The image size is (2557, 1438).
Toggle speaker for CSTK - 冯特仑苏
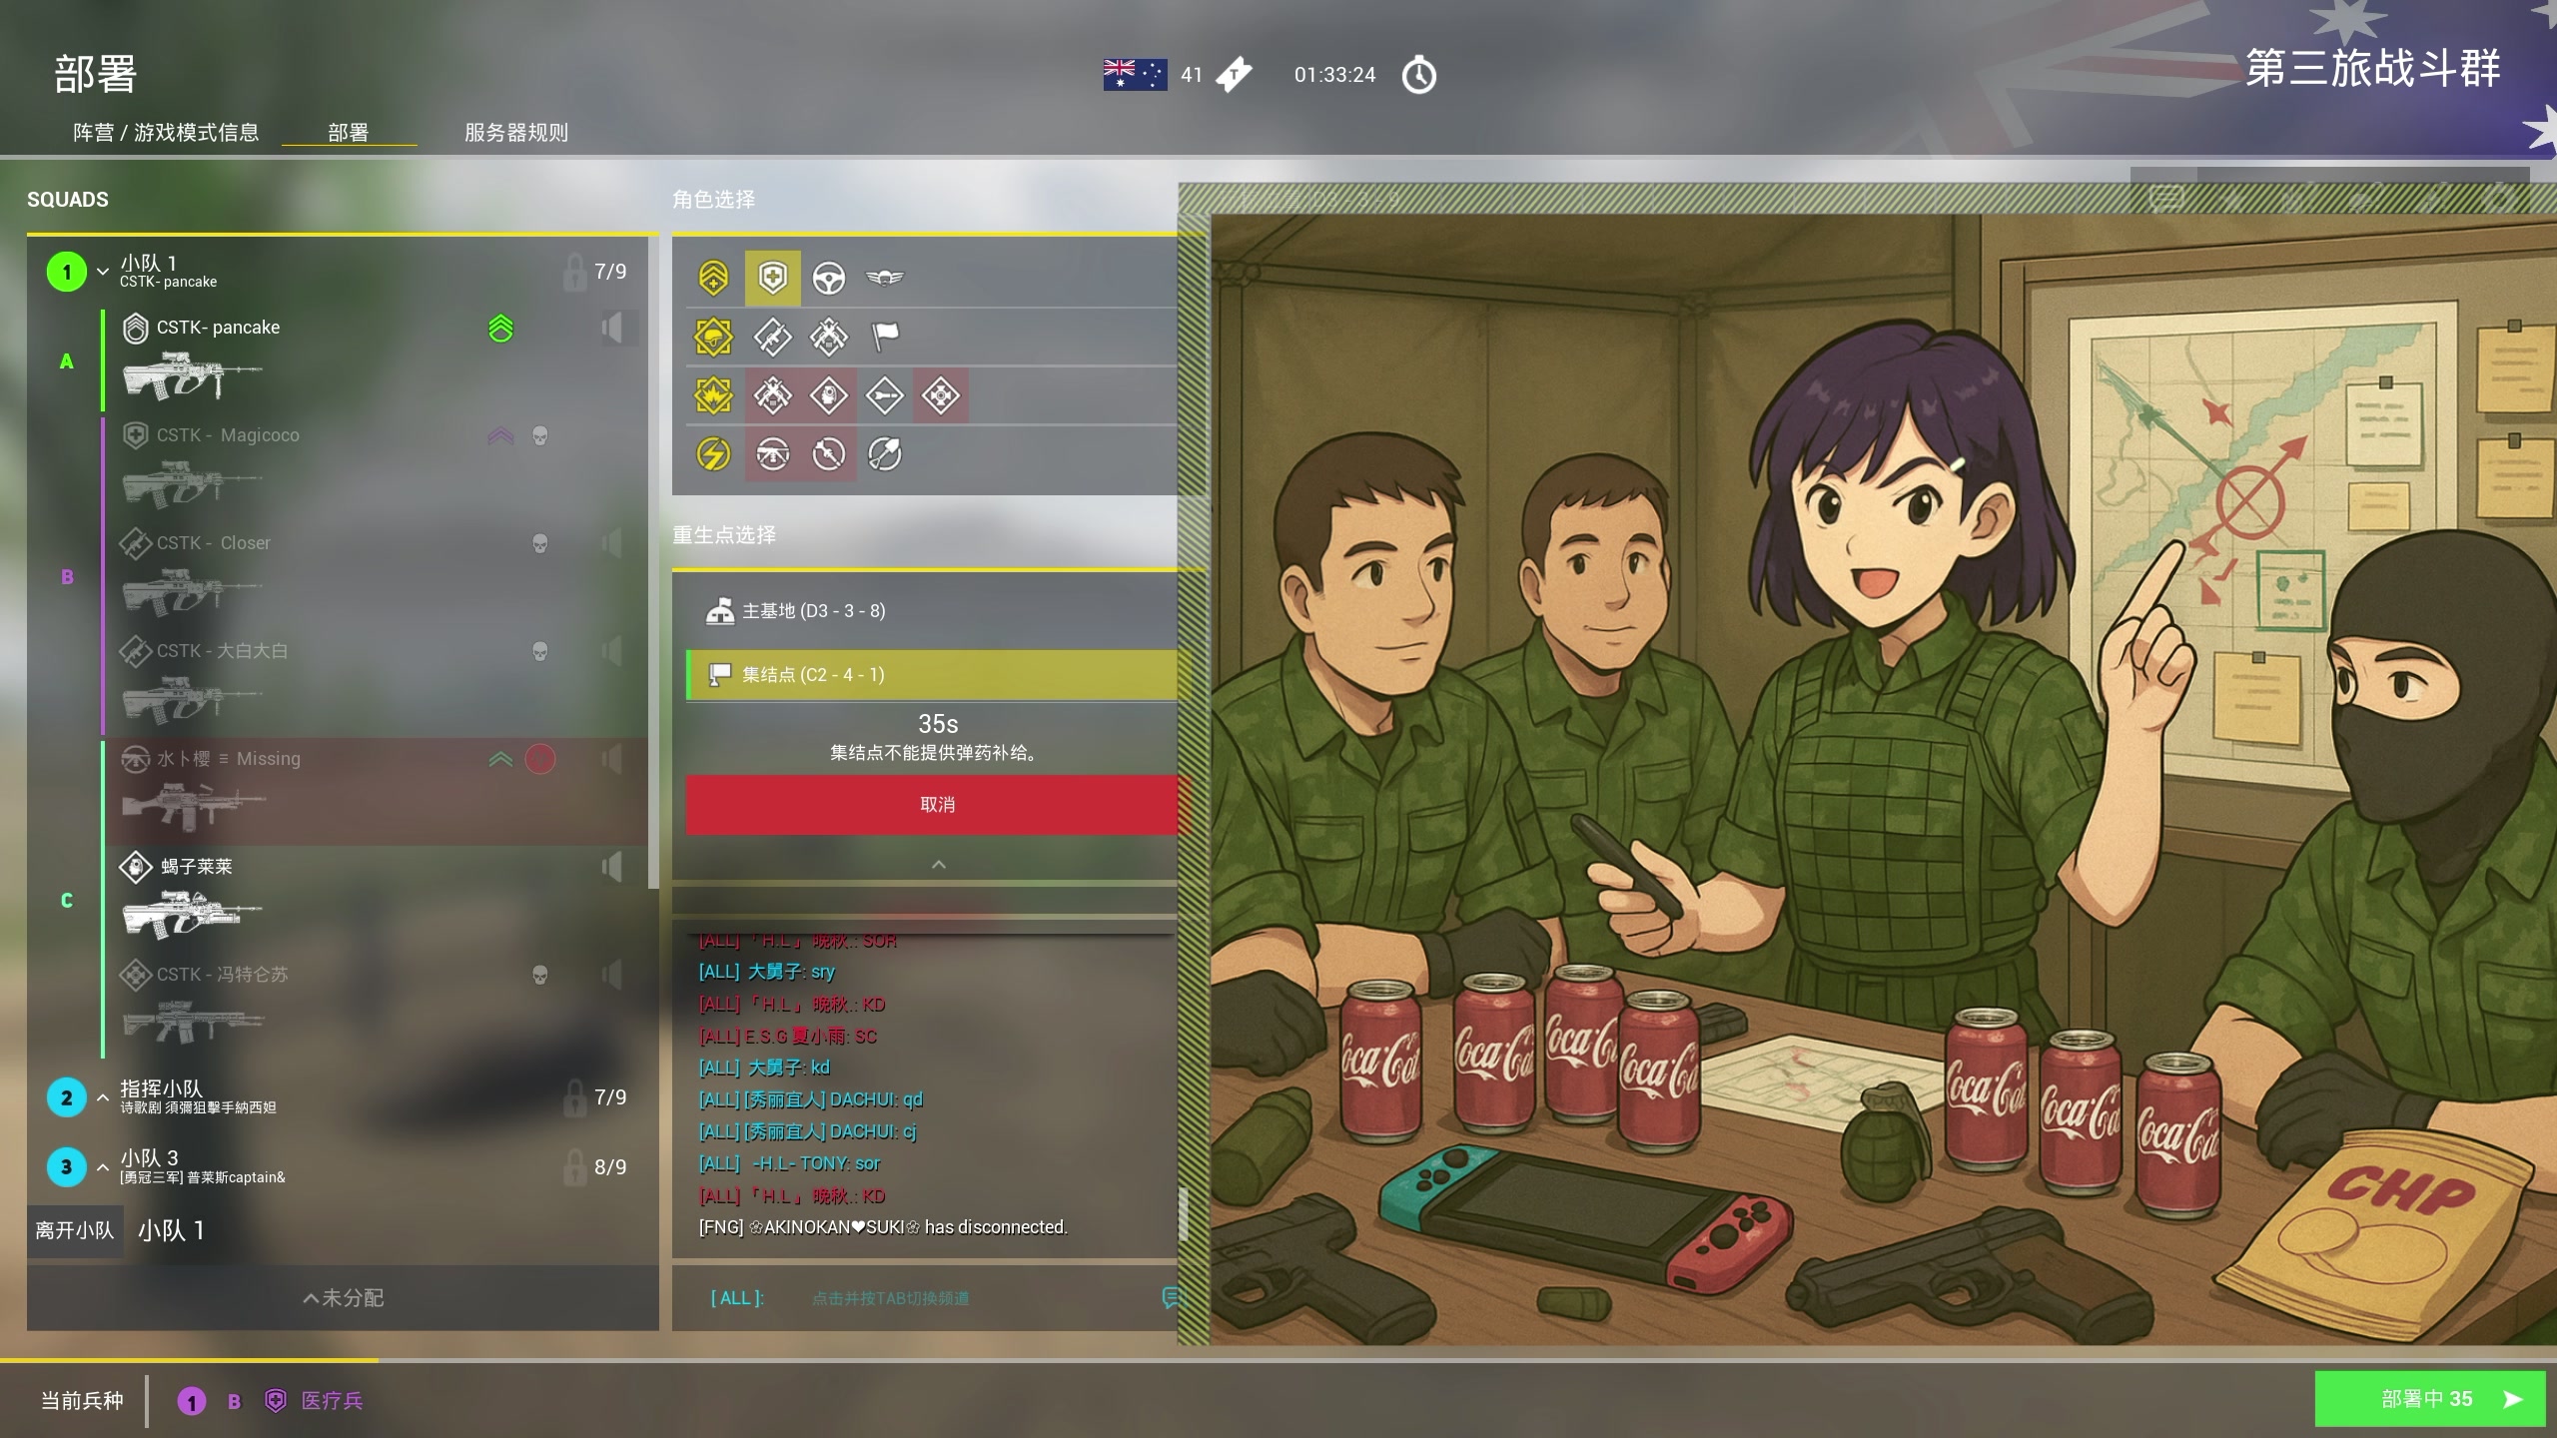click(612, 975)
